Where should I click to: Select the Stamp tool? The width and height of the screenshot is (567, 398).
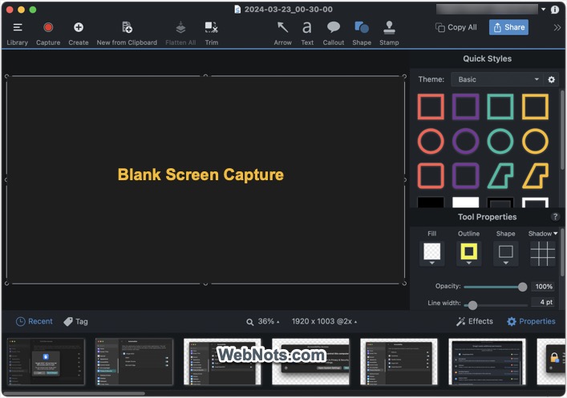389,34
